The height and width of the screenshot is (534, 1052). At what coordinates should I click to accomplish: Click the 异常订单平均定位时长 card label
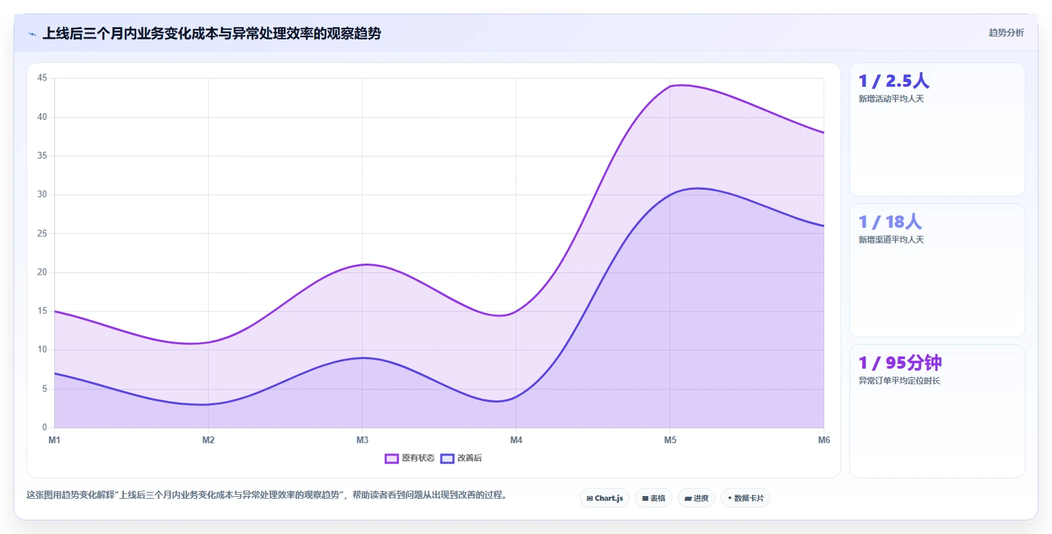[899, 381]
